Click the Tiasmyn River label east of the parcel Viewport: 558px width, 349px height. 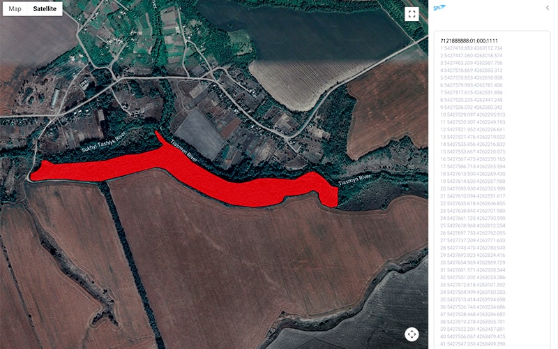(354, 180)
